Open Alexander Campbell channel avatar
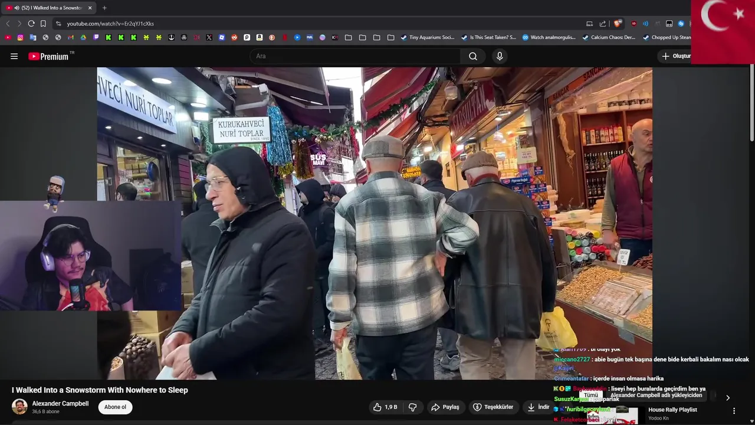Screen dimensions: 755x425 [19, 407]
